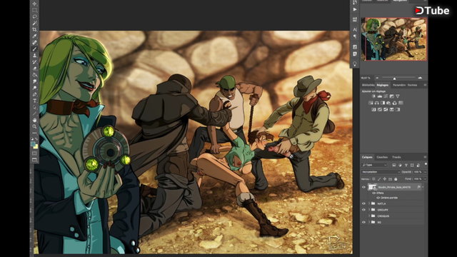Open the layer filter Type dropdown

click(374, 165)
